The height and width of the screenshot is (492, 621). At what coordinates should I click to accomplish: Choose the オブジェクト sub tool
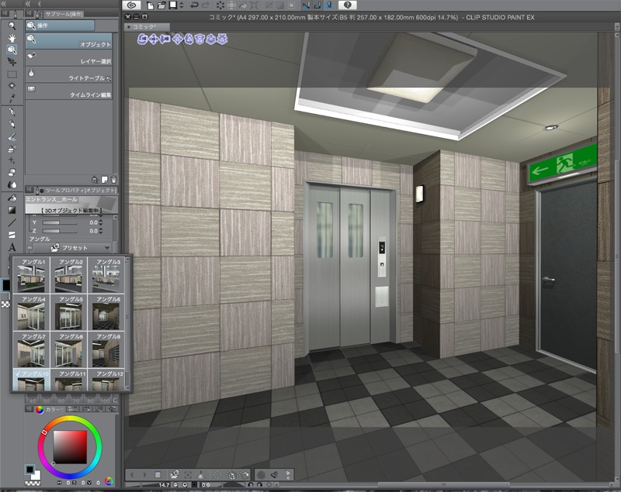tap(69, 41)
